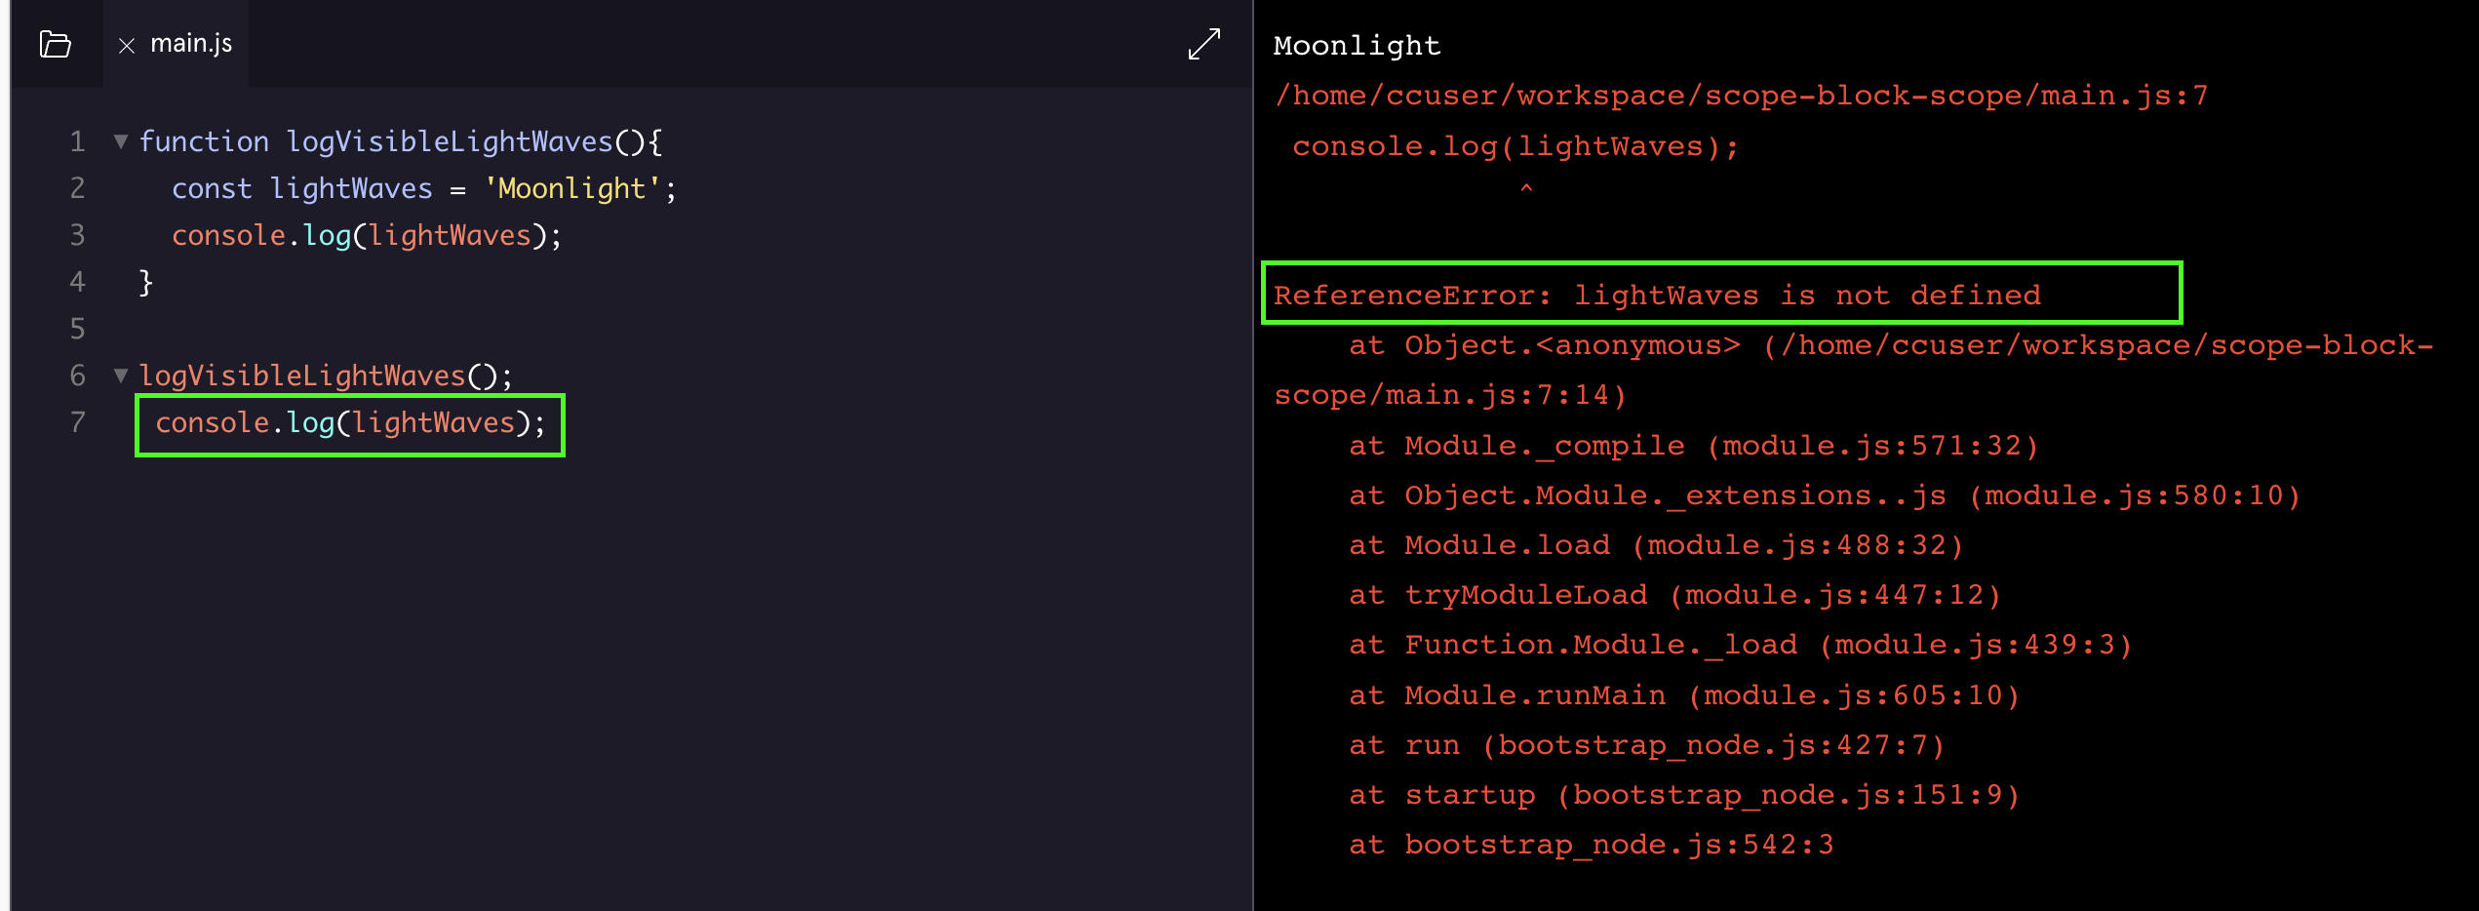Click the closing brace on line 4
The width and height of the screenshot is (2479, 911).
(x=145, y=282)
